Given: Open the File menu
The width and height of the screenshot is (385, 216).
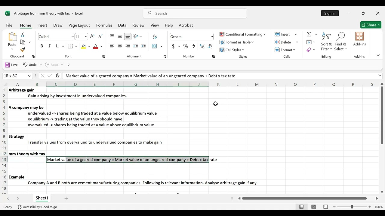Looking at the screenshot, I should point(9,25).
